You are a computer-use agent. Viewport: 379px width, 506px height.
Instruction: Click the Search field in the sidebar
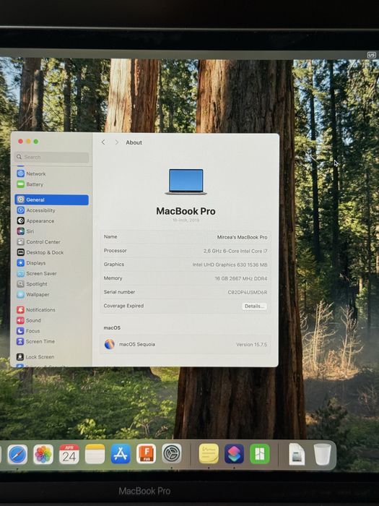(51, 157)
